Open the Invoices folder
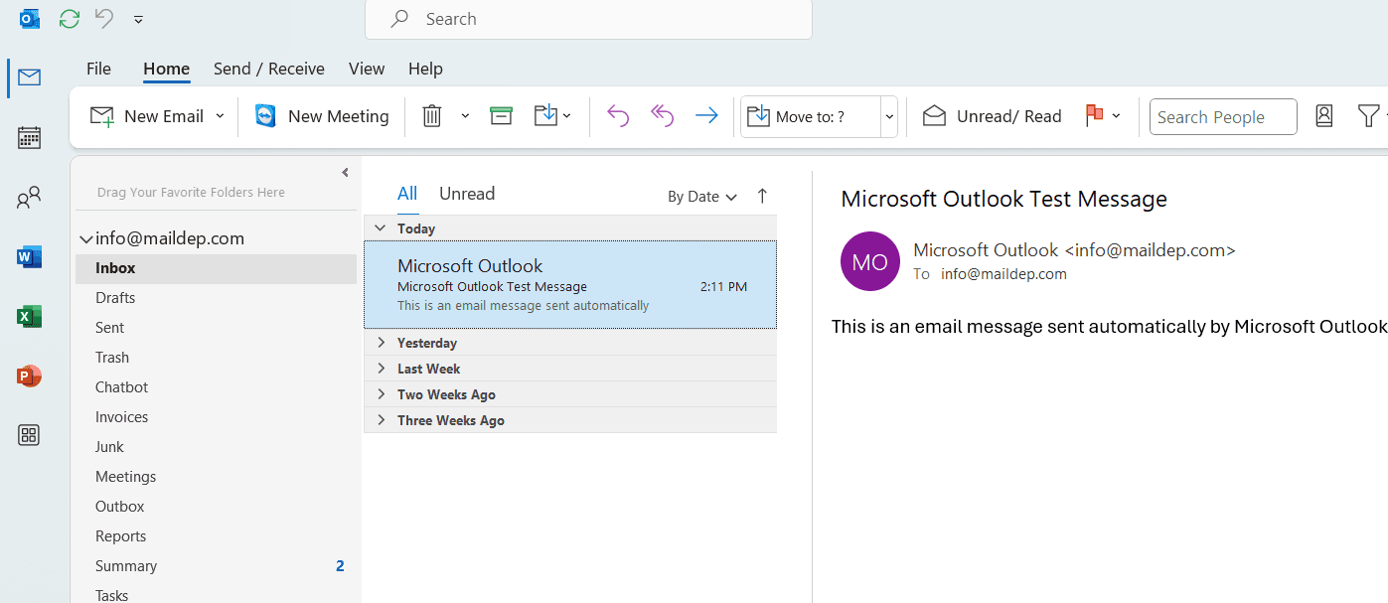The height and width of the screenshot is (603, 1388). (216, 417)
